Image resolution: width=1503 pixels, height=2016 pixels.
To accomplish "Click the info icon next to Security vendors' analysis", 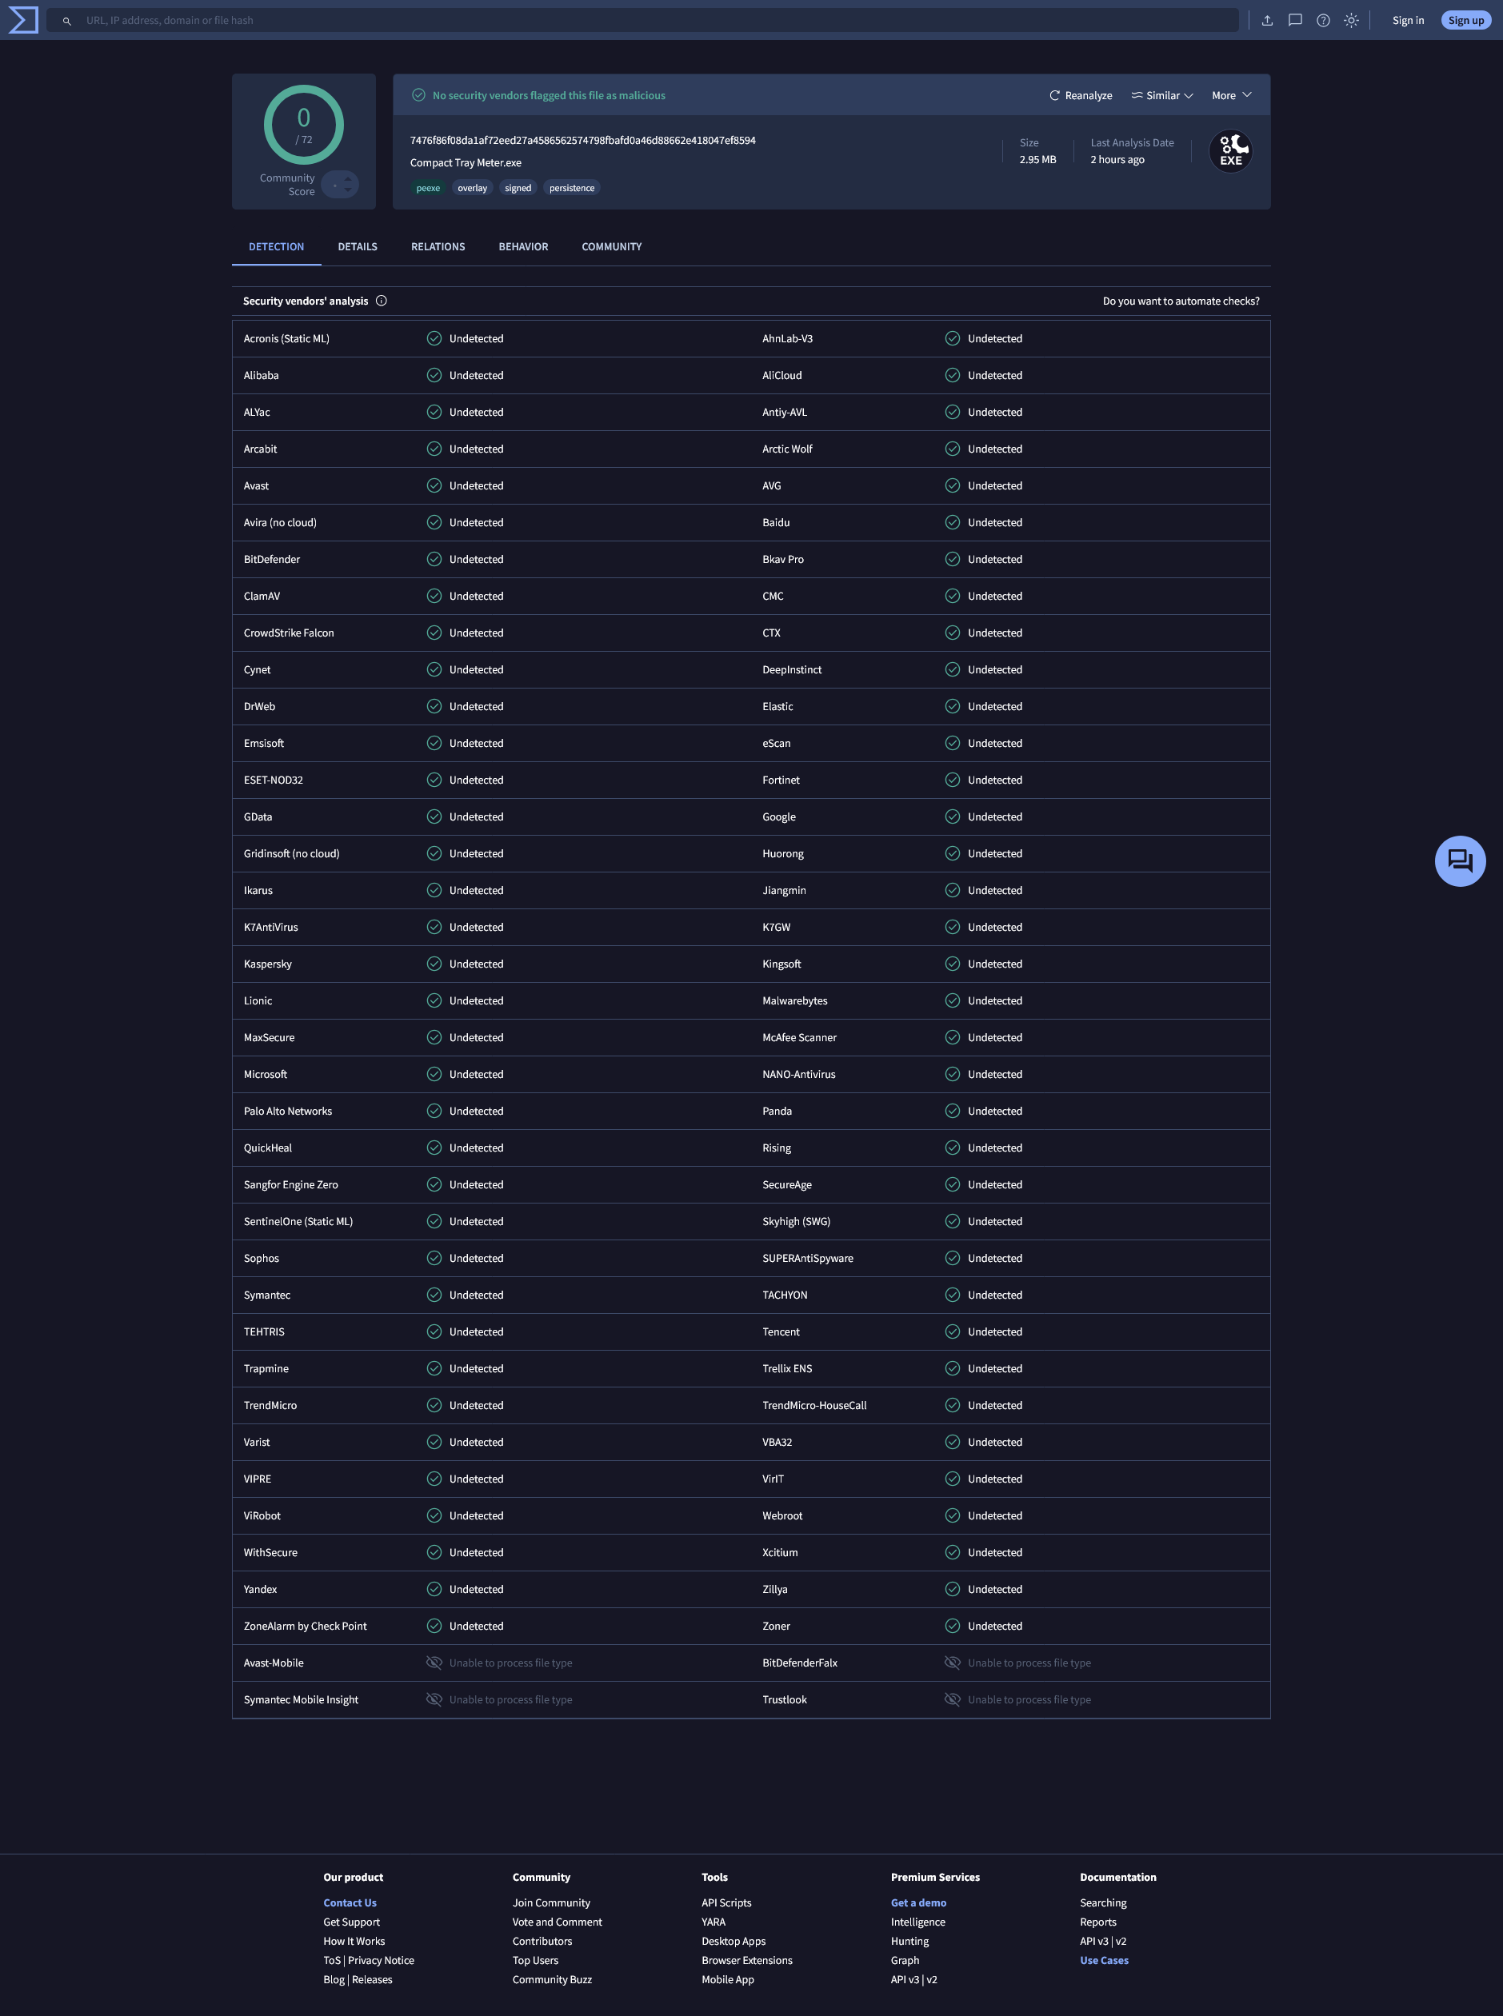I will click(382, 301).
